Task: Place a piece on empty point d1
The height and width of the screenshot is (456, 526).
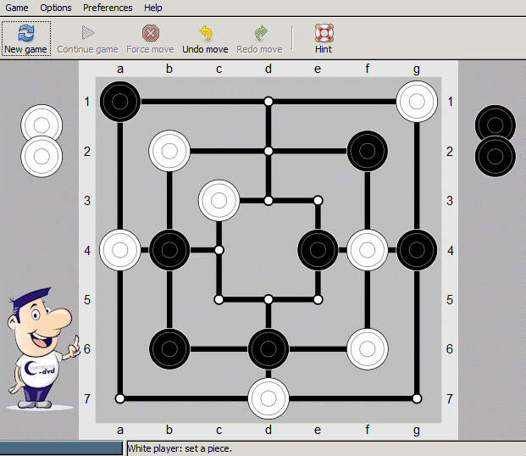Action: (x=269, y=102)
